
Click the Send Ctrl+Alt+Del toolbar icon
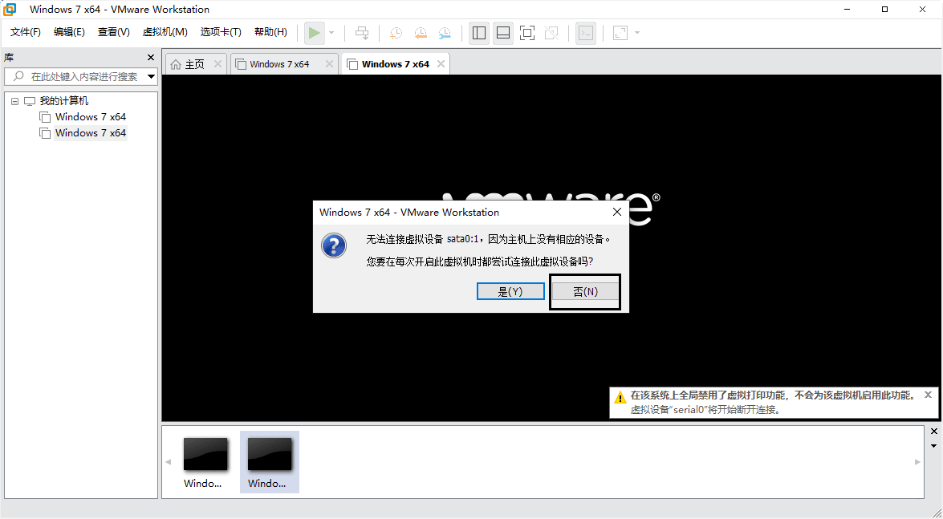pos(362,33)
